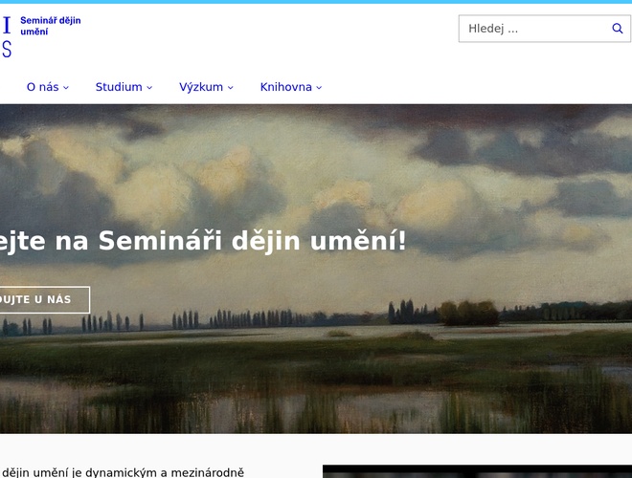Viewport: 632px width, 478px height.
Task: Expand the Knihovna submenu chevron
Action: pos(319,88)
